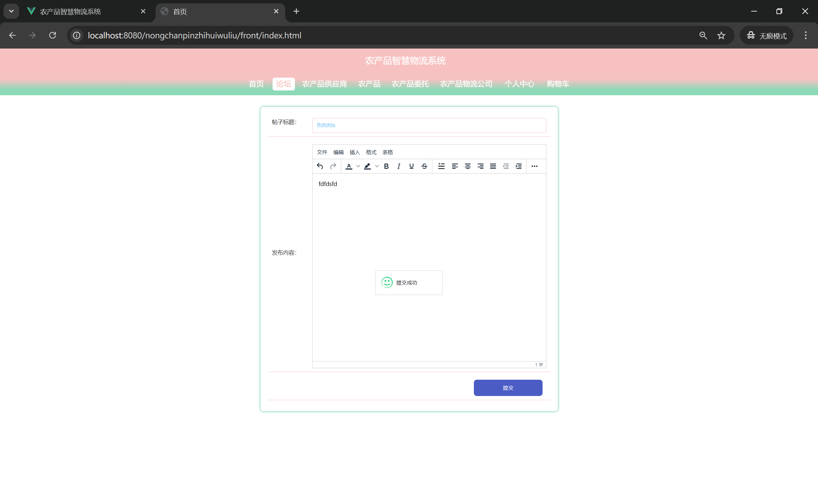Click the line height icon
The image size is (818, 489).
[441, 166]
